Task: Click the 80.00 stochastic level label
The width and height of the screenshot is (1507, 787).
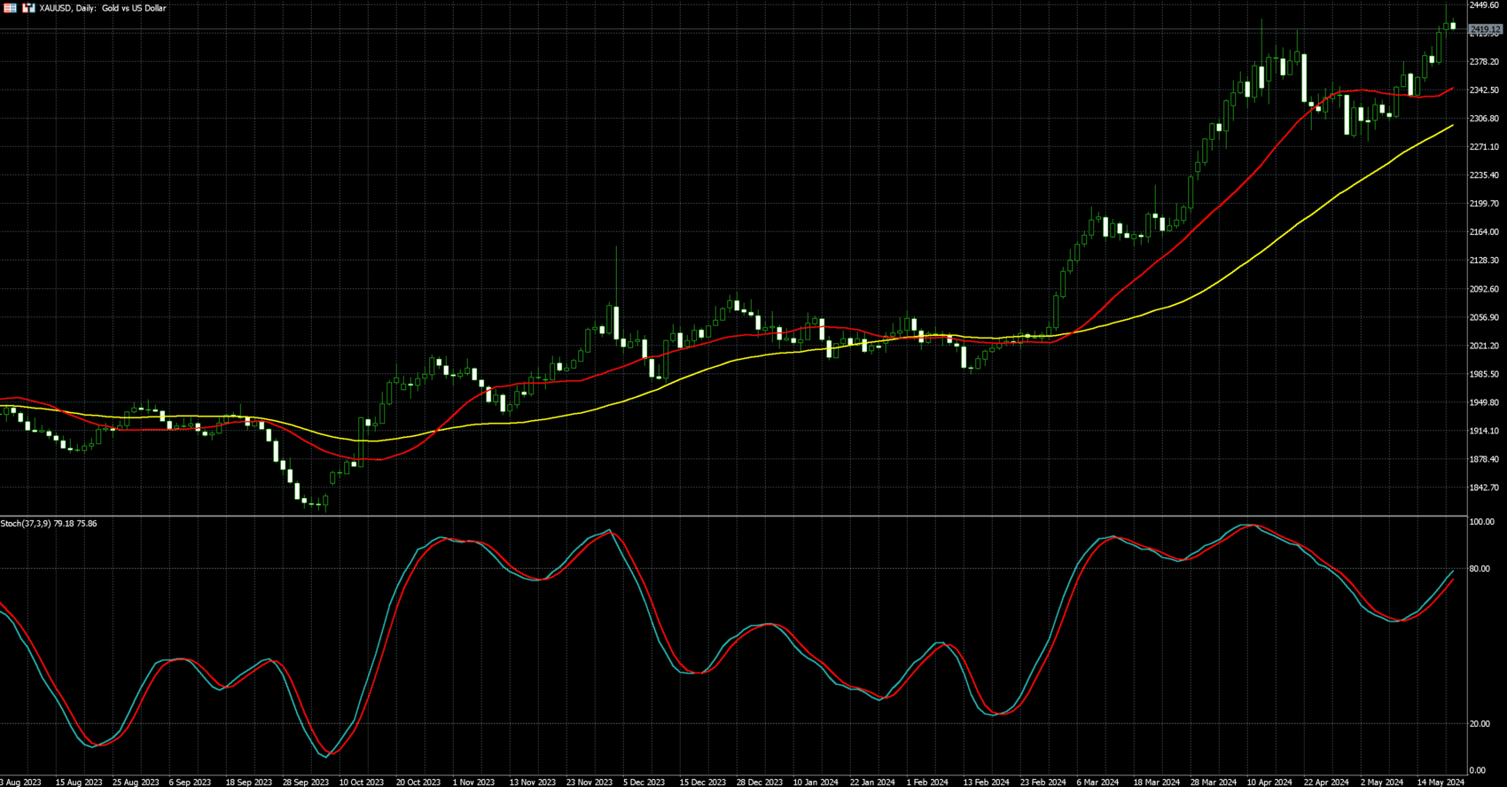Action: 1480,569
